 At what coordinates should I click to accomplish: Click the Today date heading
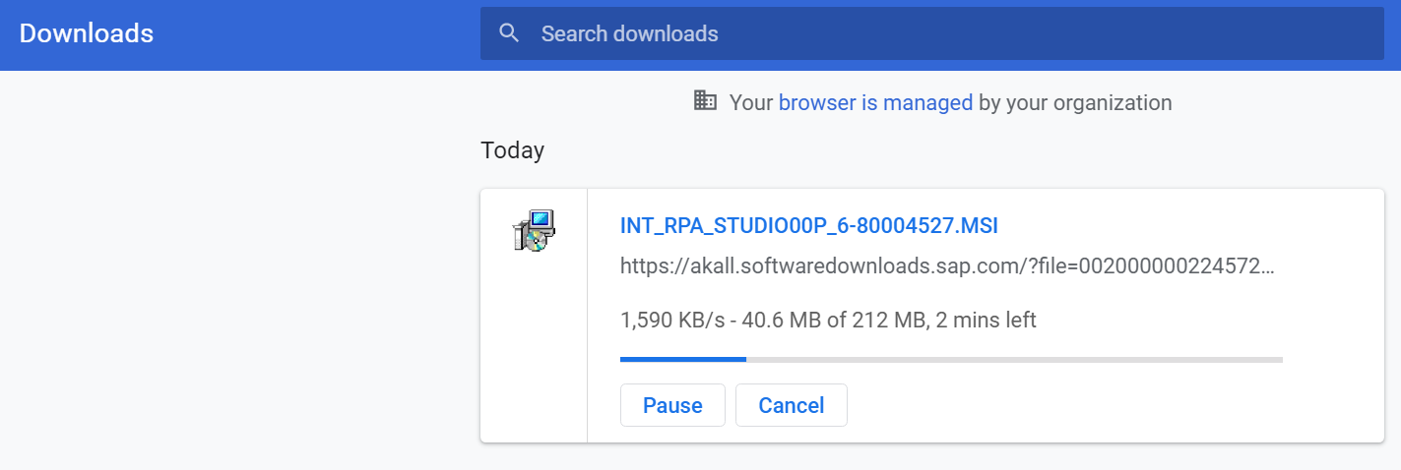click(x=512, y=150)
